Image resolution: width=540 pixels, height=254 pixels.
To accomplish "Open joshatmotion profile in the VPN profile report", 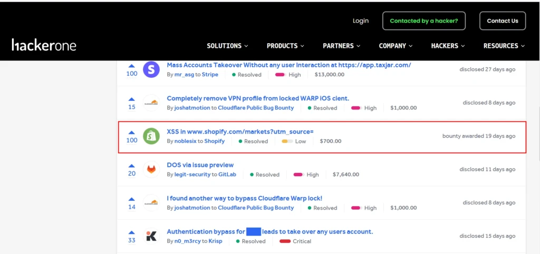I will 192,108.
